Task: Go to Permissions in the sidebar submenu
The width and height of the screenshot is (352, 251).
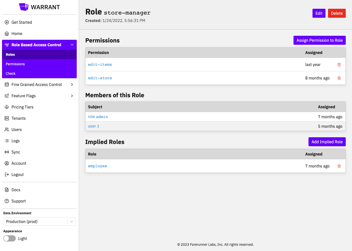Action: point(15,64)
